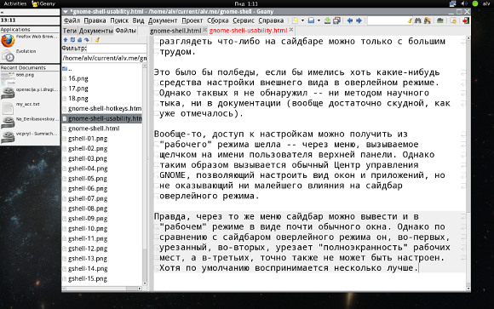Click the Compile/Build toolbar icon
This screenshot has height=309, width=494.
[440, 20]
